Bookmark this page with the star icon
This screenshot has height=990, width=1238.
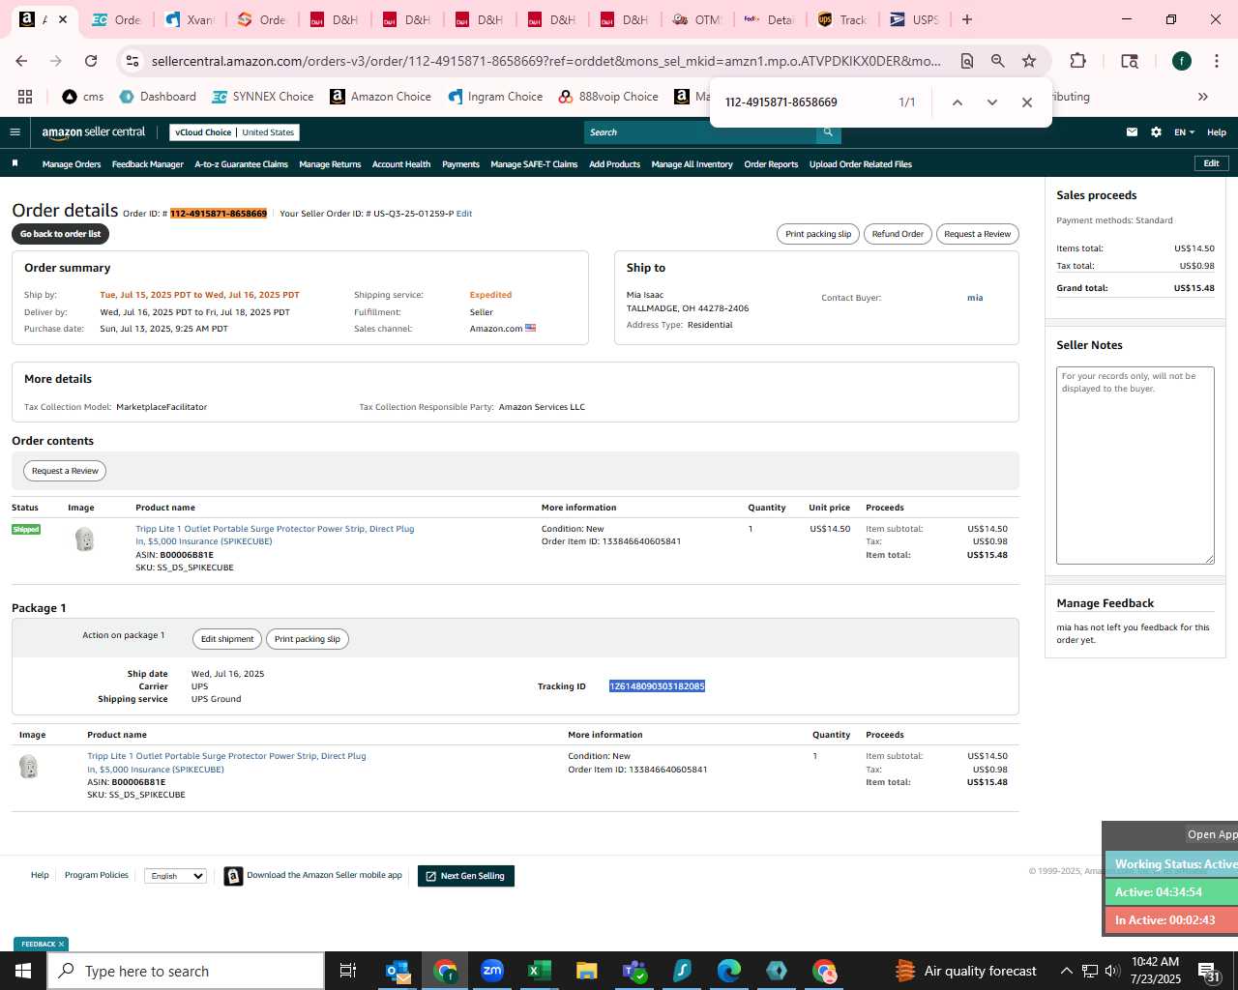[x=1029, y=61]
